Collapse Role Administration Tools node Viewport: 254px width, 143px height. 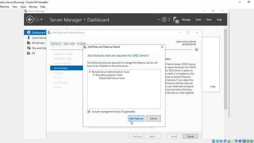coord(94,75)
